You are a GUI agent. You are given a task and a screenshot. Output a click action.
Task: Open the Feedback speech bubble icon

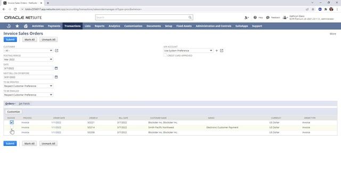(267, 18)
